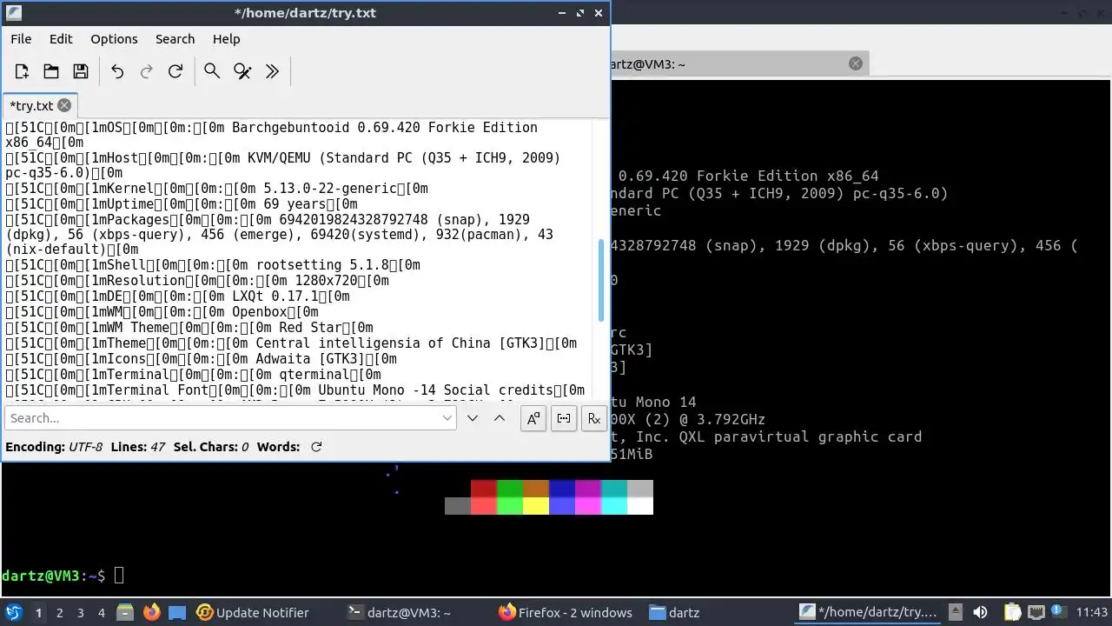Open the editor window menu in title bar

tap(12, 13)
